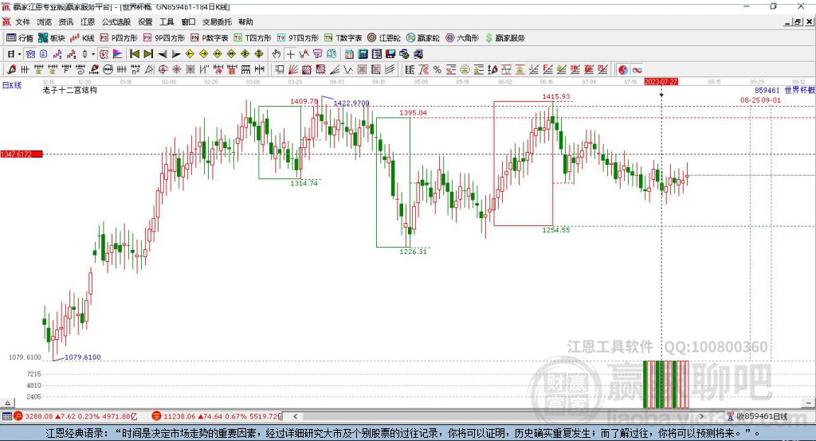Click the index reading 3288.08 in status bar
816x441 pixels.
38,416
